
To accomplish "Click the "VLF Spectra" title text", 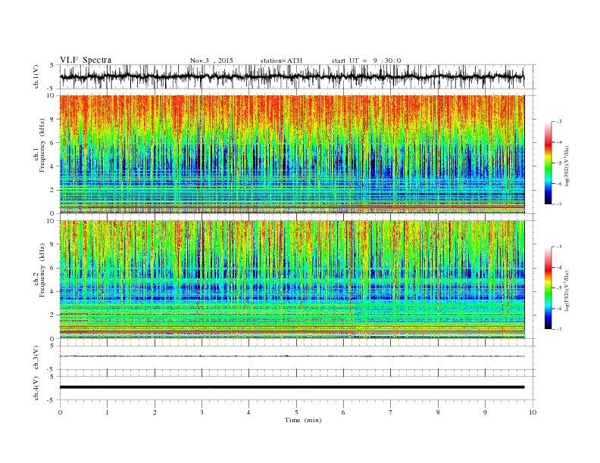I will coord(86,60).
